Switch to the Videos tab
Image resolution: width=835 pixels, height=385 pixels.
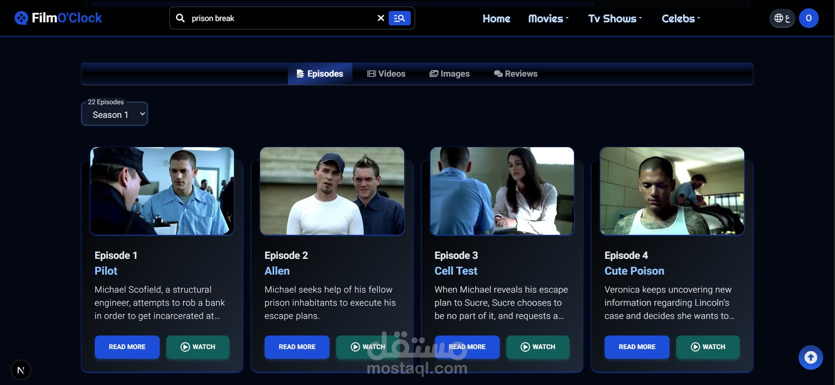point(386,74)
